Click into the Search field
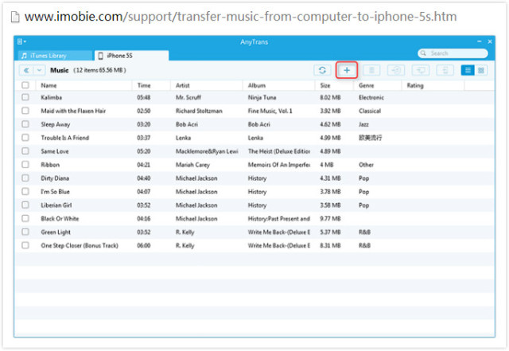Image resolution: width=509 pixels, height=351 pixels. click(x=453, y=53)
